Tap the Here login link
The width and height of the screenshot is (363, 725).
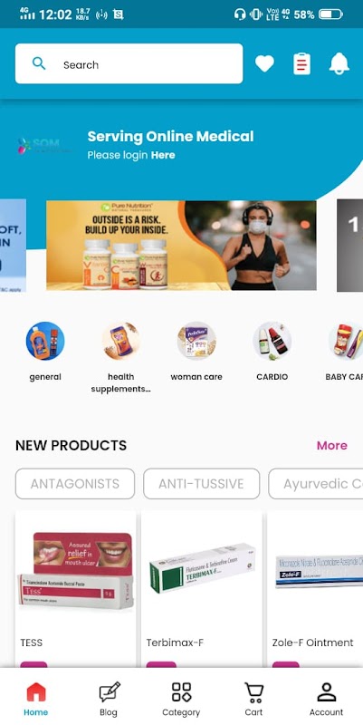coord(163,155)
